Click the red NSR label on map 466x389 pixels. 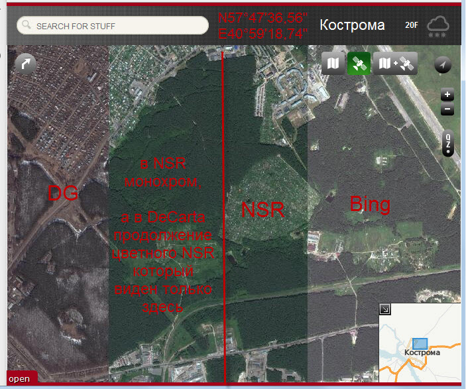[x=262, y=210]
